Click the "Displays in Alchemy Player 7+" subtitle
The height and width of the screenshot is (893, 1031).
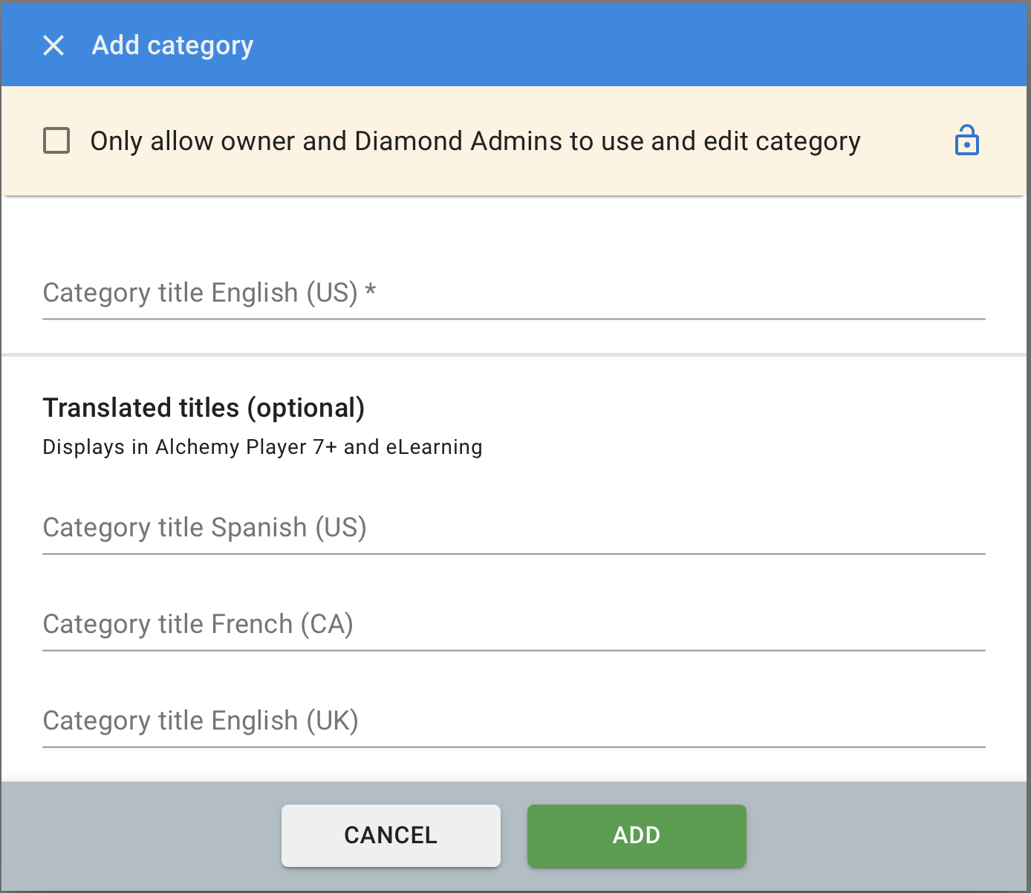coord(262,447)
